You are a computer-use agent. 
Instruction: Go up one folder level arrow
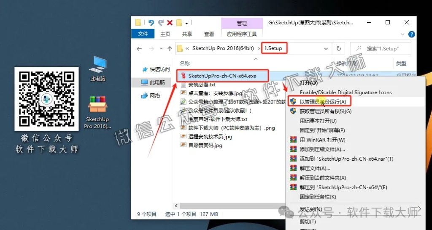click(x=170, y=49)
